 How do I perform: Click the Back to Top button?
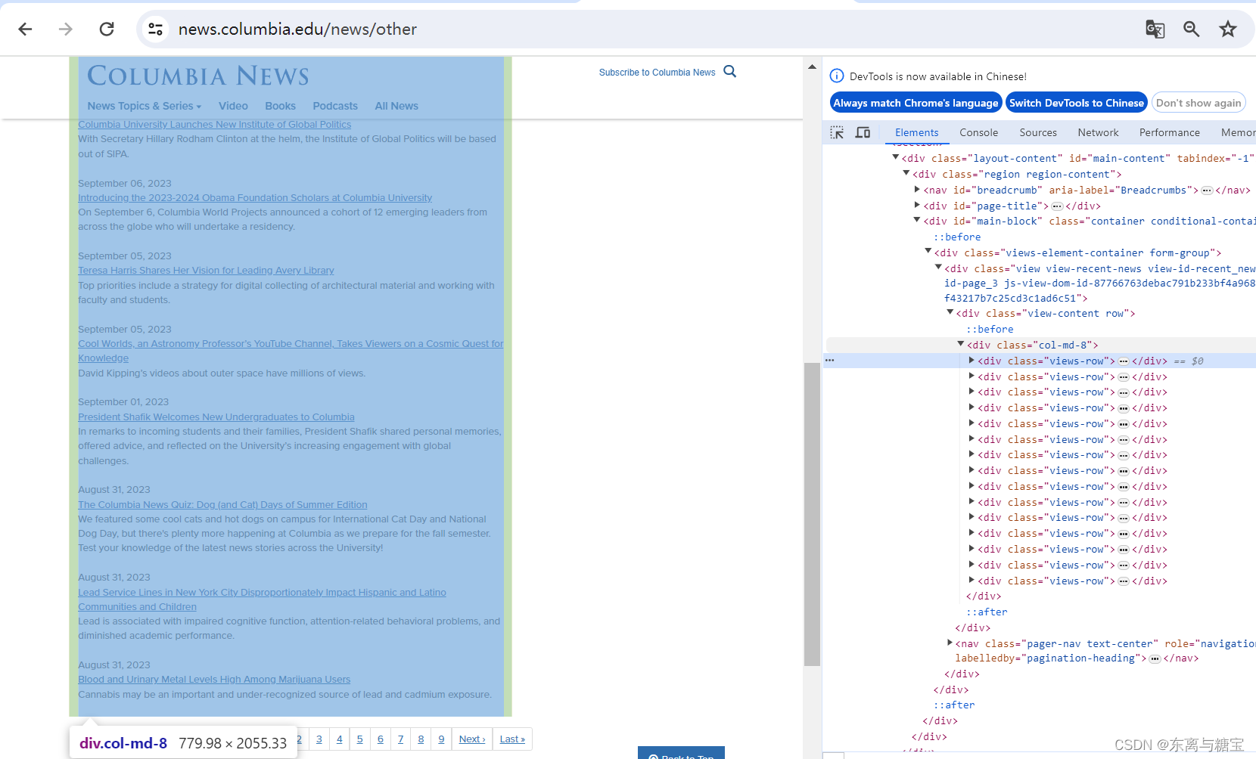click(x=681, y=753)
